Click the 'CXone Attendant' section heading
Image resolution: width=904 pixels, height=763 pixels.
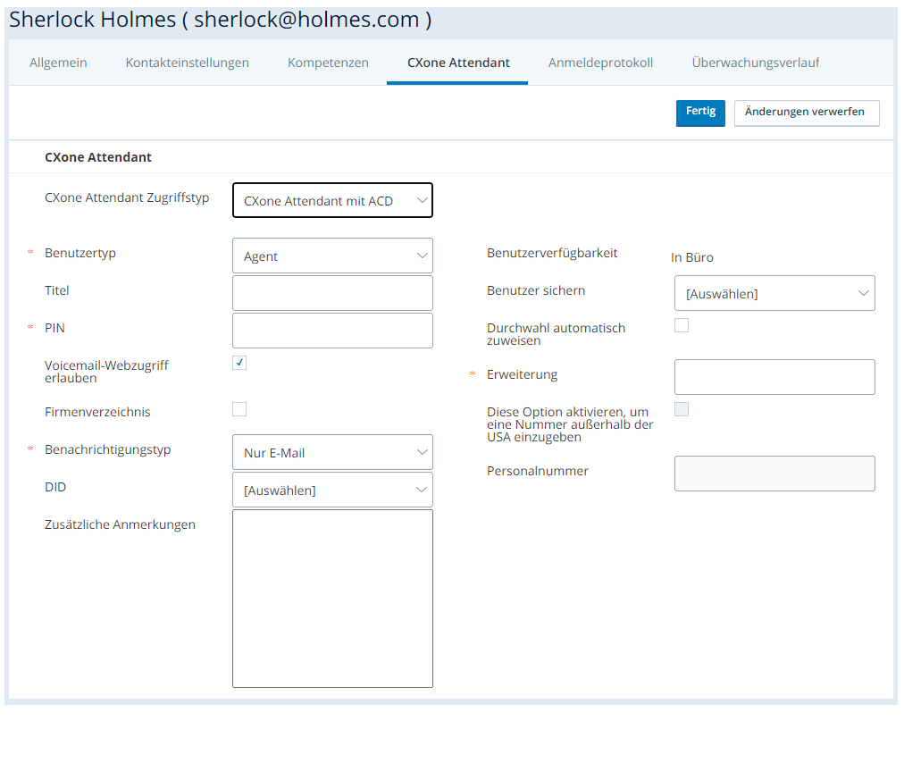click(98, 157)
